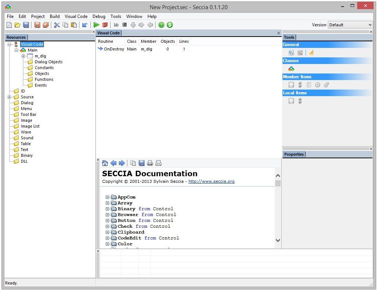
Task: Open the Window menu
Action: tap(134, 16)
